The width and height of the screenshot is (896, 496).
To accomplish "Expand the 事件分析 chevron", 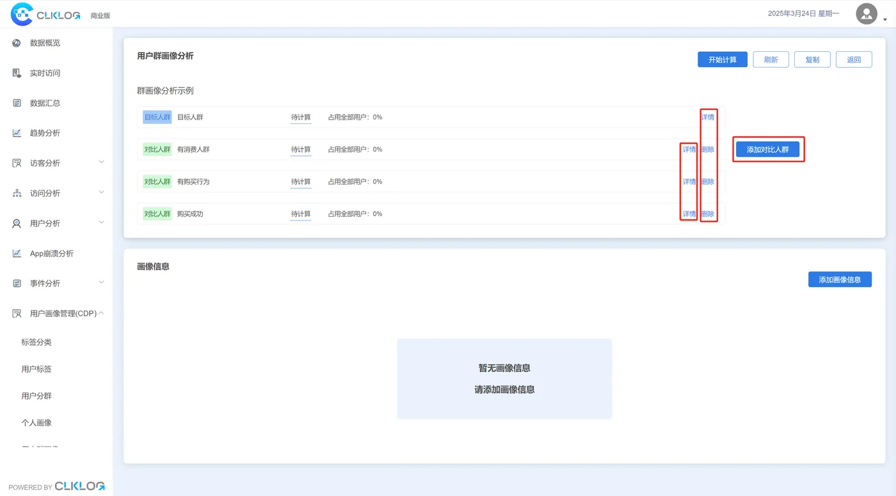I will 101,283.
